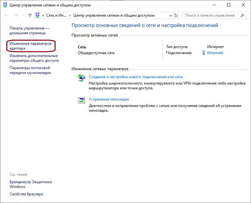Open 'Параметры потоковой передачи мультимедиа'
251x203 pixels.
pyautogui.click(x=30, y=70)
